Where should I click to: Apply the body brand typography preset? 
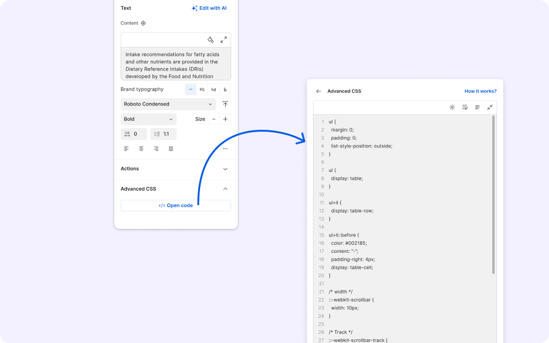tap(225, 90)
